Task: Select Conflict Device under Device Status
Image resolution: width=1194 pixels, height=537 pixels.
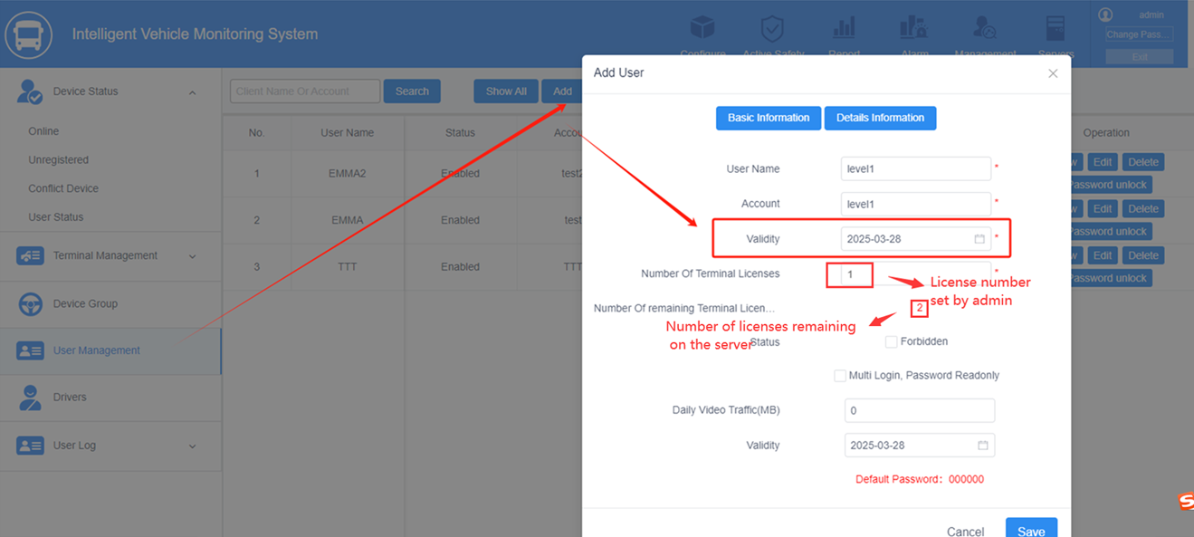Action: (63, 188)
